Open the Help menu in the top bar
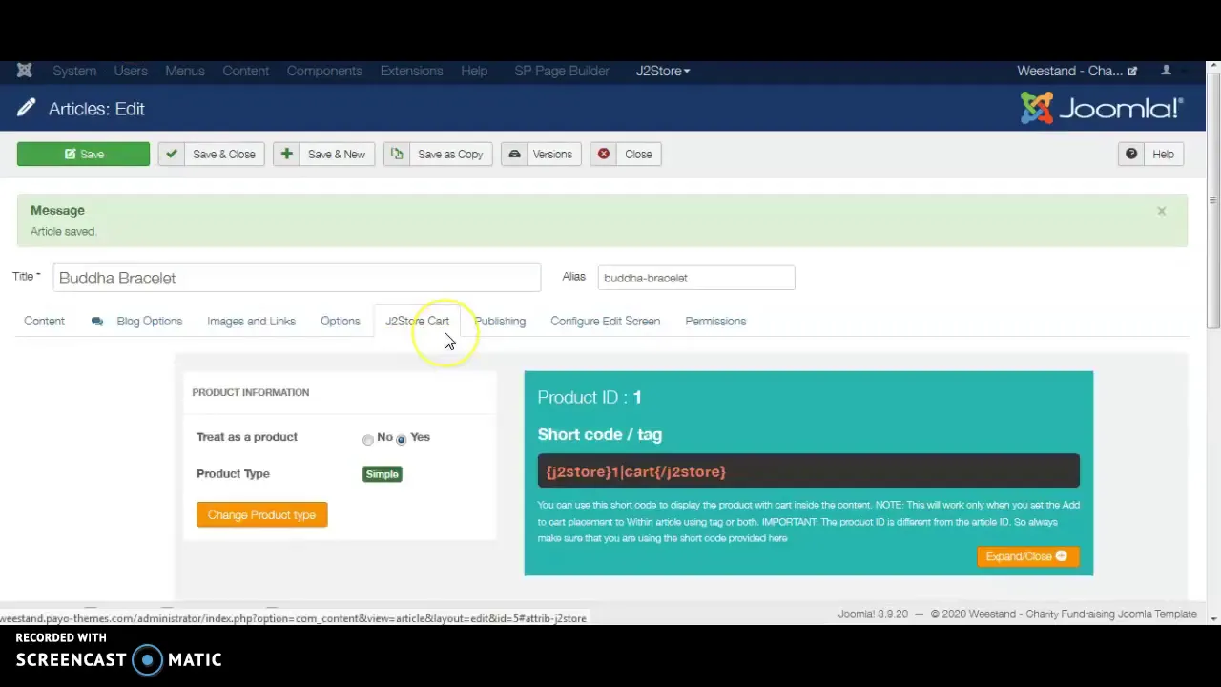This screenshot has height=687, width=1221. (x=474, y=71)
